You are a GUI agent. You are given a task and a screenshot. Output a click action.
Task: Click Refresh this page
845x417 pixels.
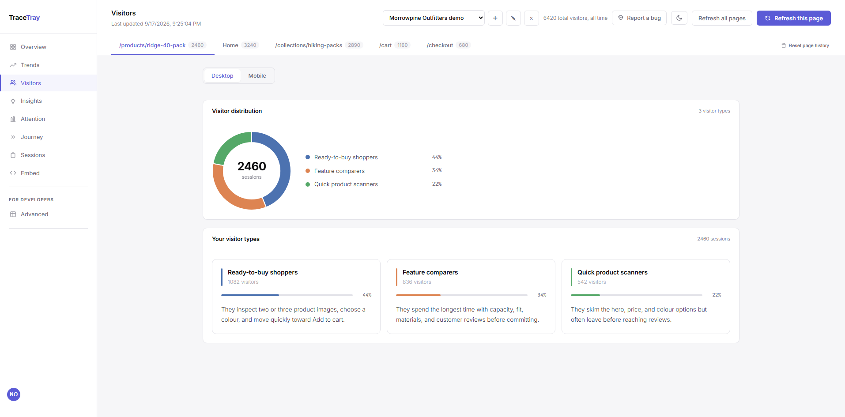794,18
